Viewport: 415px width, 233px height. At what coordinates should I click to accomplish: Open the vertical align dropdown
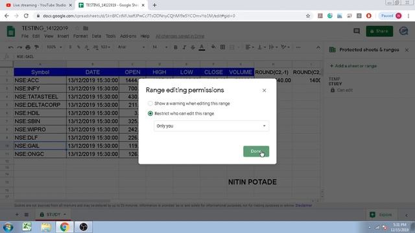click(x=261, y=47)
